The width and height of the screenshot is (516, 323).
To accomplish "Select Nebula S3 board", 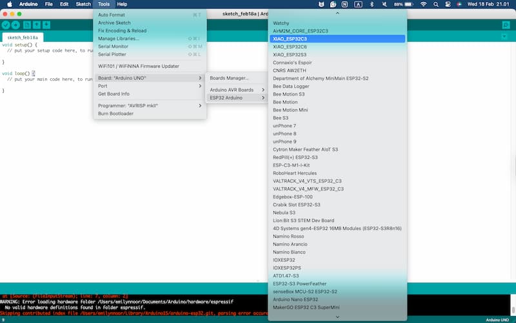I will pos(337,213).
